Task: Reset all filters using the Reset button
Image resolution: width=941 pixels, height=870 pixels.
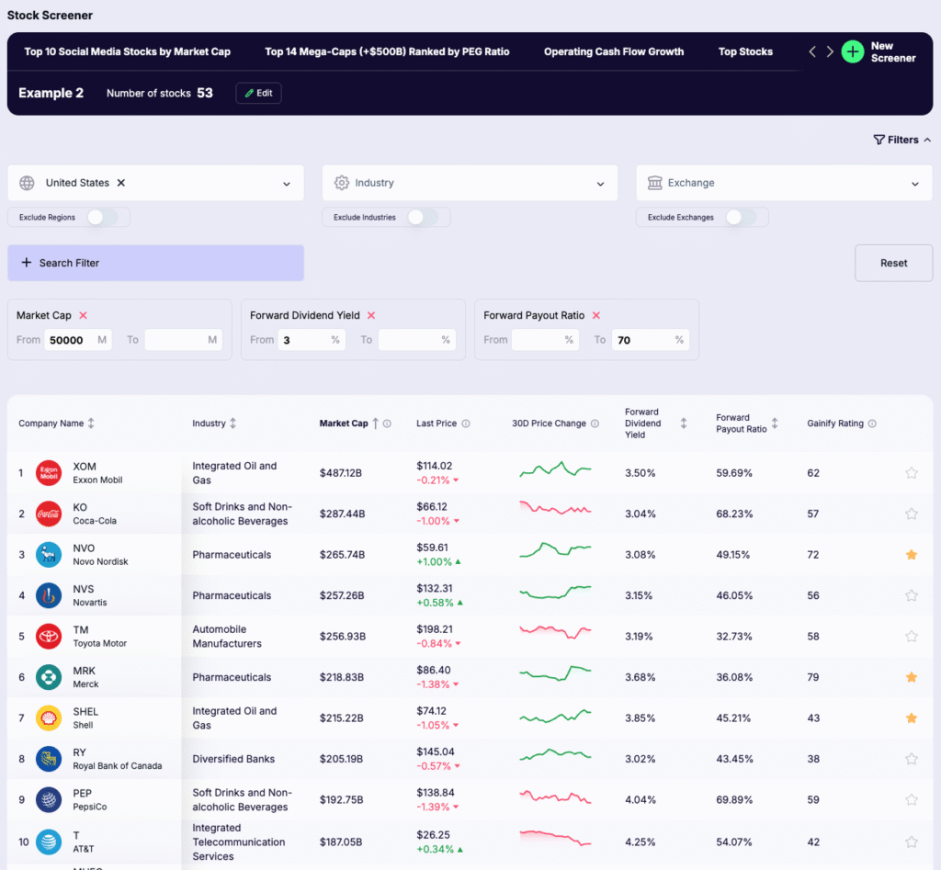Action: [x=892, y=263]
